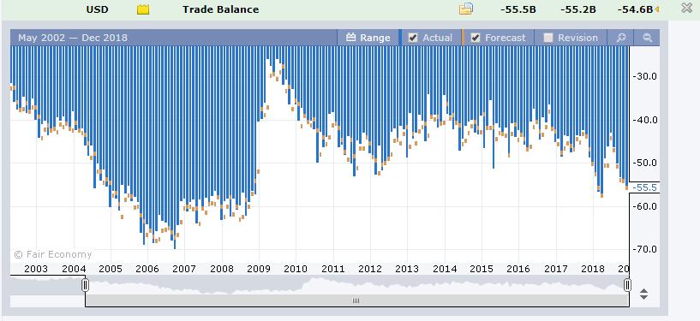Viewport: 700px width, 321px height.
Task: Click the May 2002 — Dec 2018 date range
Action: 73,38
